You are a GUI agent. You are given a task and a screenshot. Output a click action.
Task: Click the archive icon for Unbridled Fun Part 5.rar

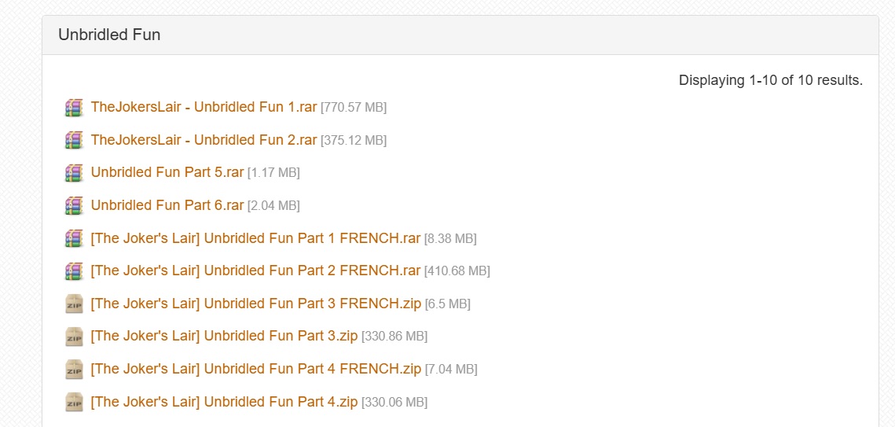pyautogui.click(x=74, y=172)
